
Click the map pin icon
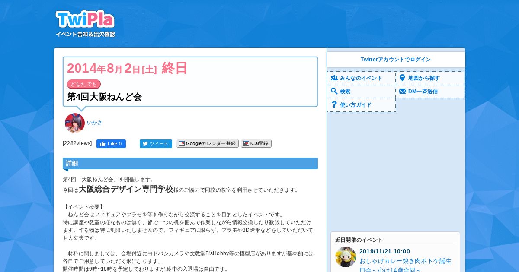pyautogui.click(x=402, y=78)
